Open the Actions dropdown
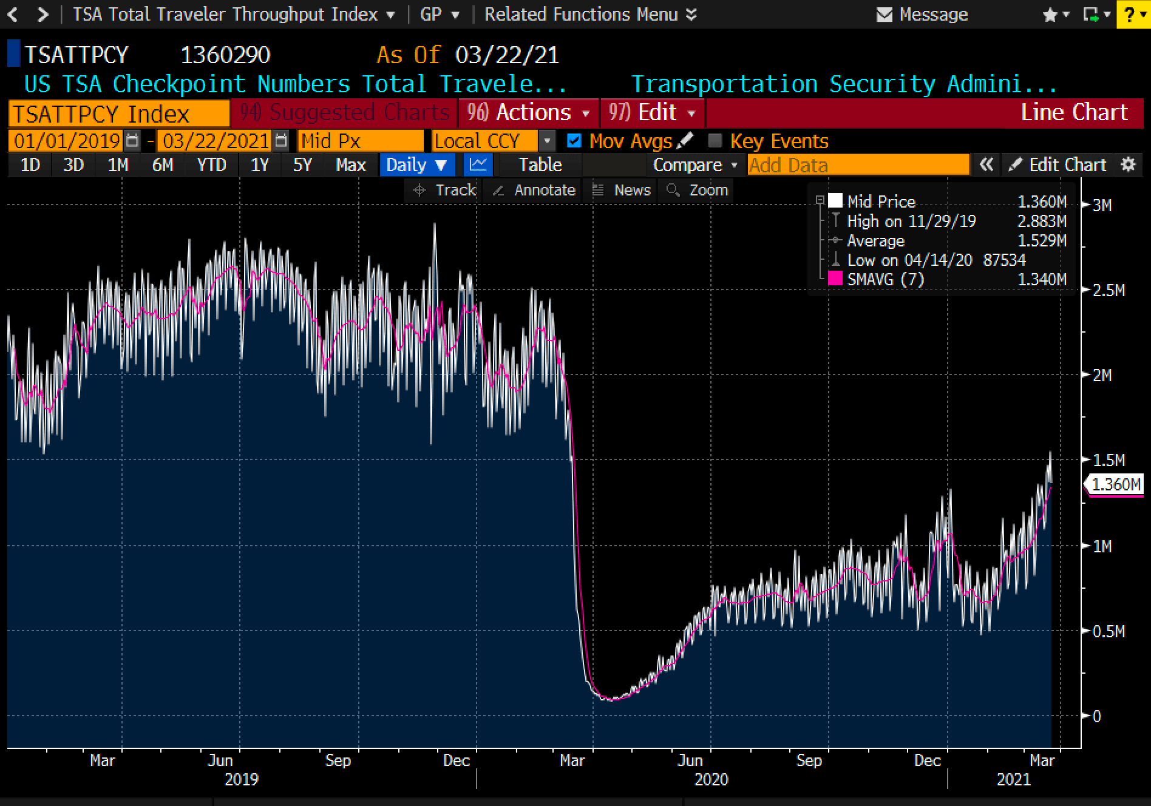 (x=529, y=113)
